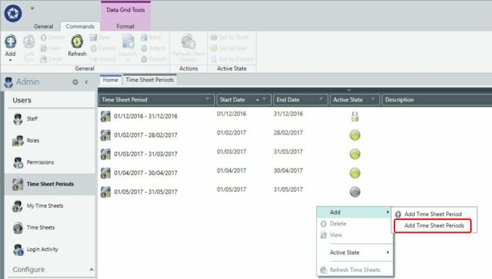Click Set As Draft in the ribbon
The width and height of the screenshot is (492, 279).
229,37
